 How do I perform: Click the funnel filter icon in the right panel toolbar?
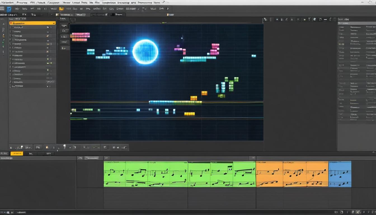point(309,19)
